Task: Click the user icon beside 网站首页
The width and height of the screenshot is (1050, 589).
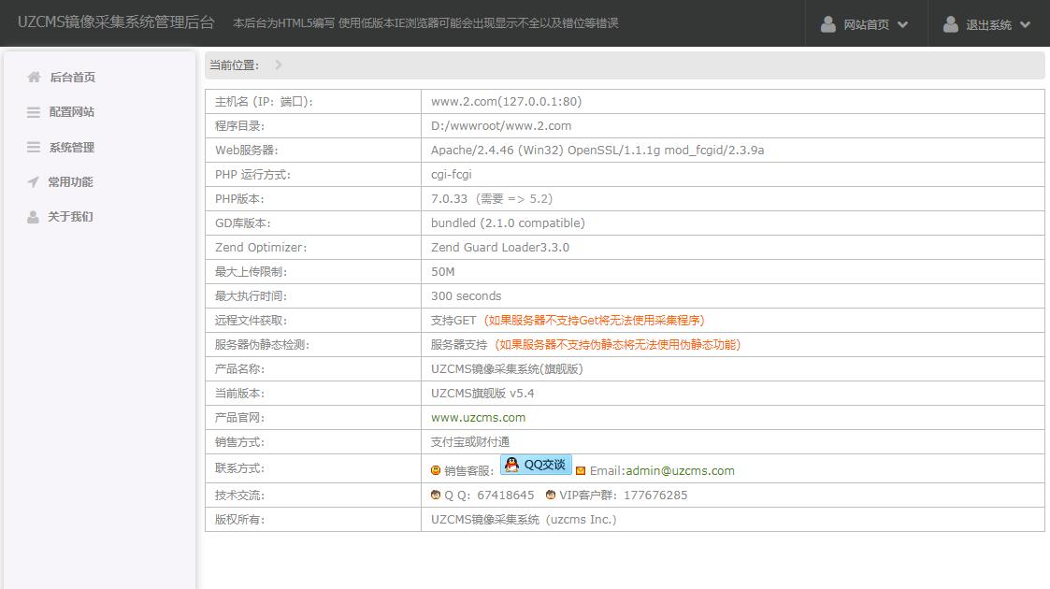Action: (828, 24)
